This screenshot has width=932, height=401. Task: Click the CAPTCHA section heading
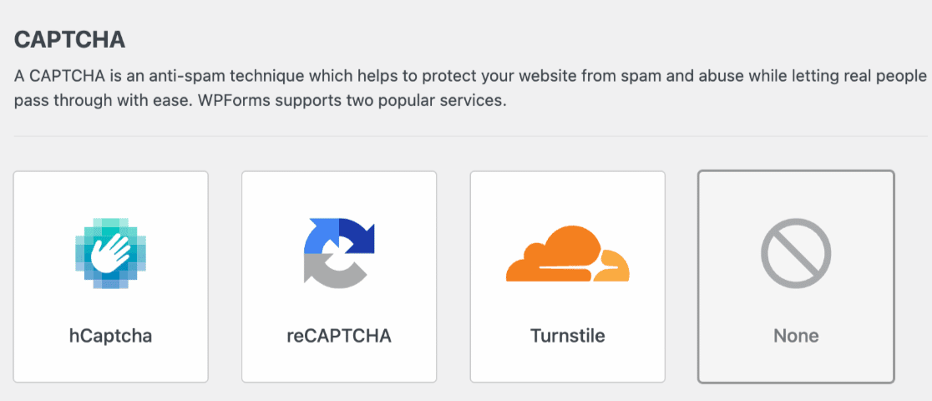(x=69, y=40)
